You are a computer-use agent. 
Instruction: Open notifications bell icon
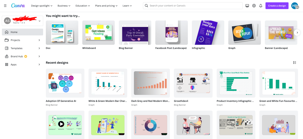(261, 6)
